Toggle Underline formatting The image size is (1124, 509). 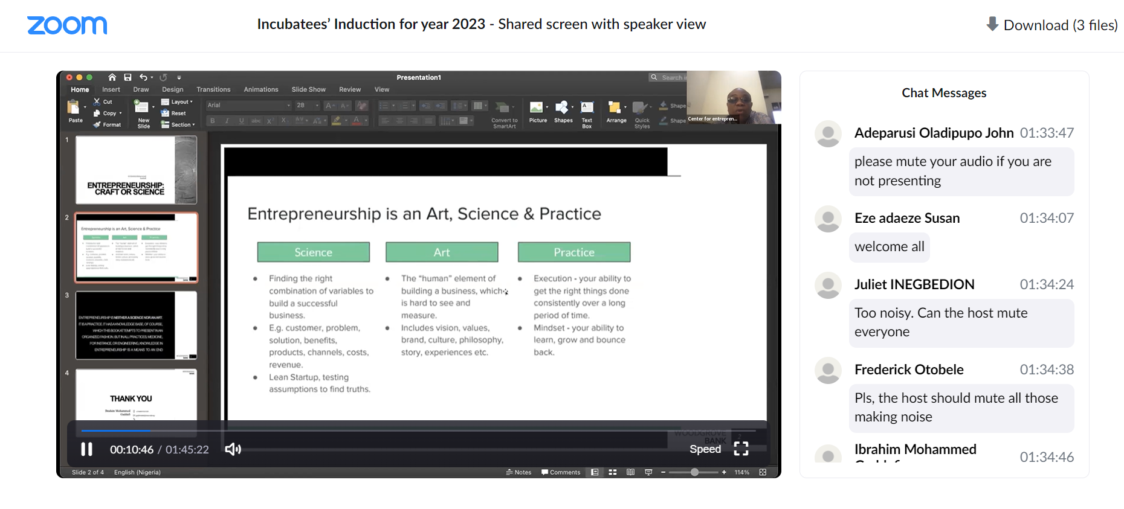point(242,121)
